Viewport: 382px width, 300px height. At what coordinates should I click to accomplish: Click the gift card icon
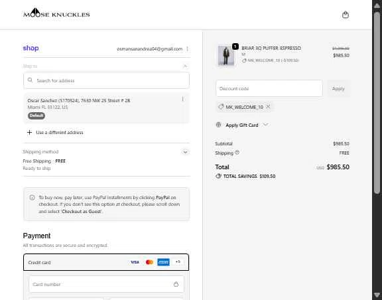coord(218,125)
